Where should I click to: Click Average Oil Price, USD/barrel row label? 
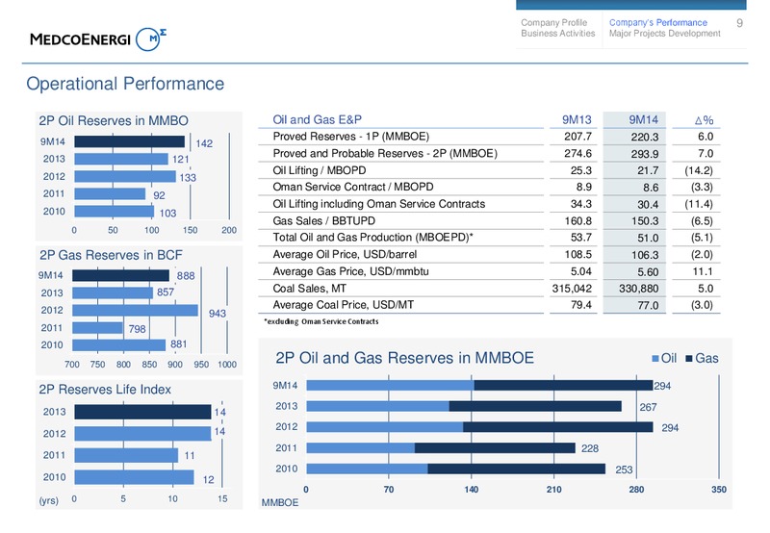tap(345, 255)
